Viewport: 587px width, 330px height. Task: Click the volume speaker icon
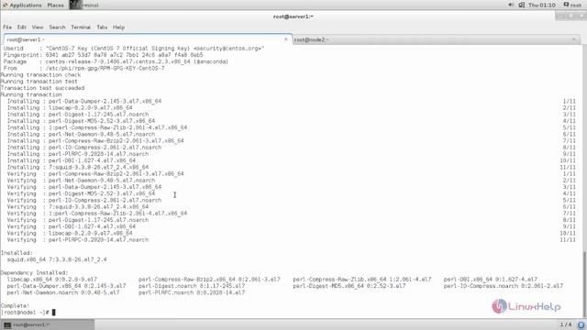(511, 5)
